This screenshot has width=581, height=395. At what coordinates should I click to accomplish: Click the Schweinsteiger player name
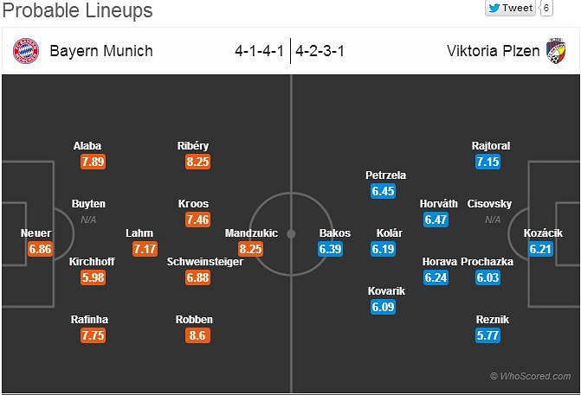205,262
